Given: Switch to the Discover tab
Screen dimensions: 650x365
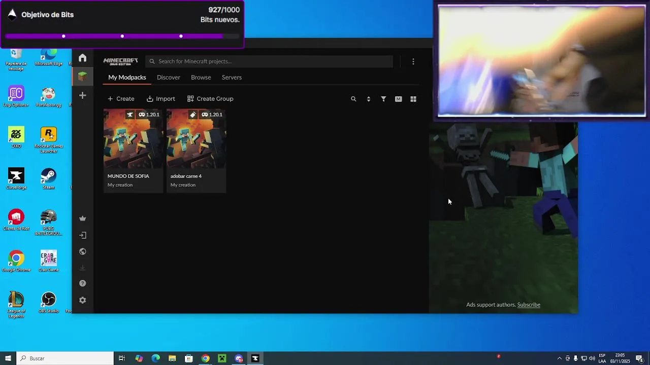Looking at the screenshot, I should (169, 78).
